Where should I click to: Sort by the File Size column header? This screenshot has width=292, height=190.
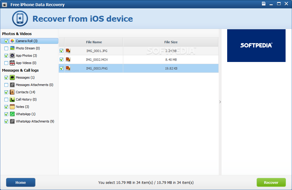coord(171,42)
